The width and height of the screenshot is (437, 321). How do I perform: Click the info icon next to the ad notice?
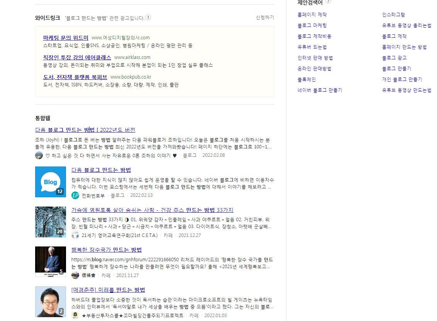(x=148, y=17)
